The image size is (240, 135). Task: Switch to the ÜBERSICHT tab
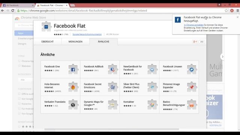coord(48,42)
